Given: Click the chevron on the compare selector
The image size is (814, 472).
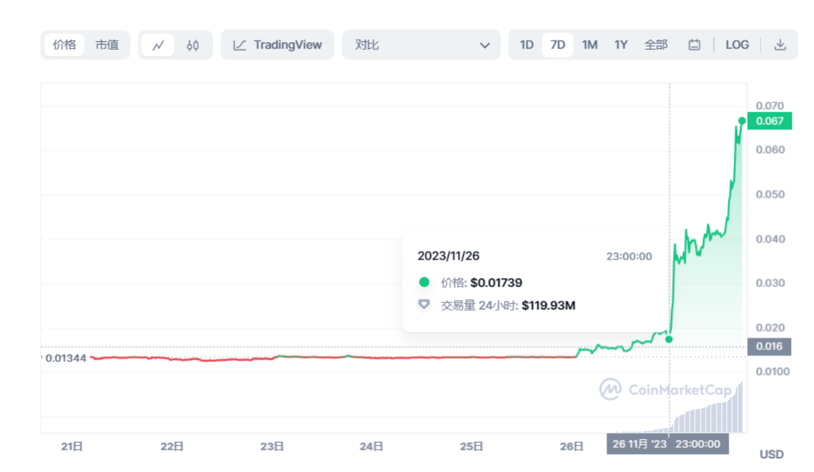Looking at the screenshot, I should point(485,45).
